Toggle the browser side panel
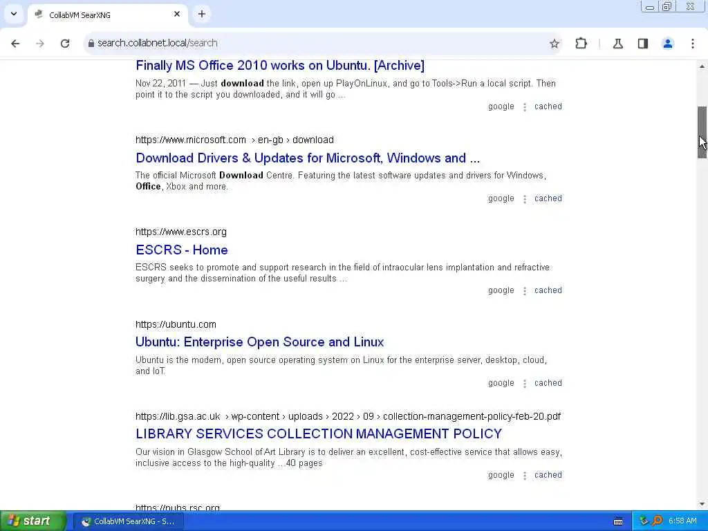The image size is (708, 531). (x=642, y=44)
